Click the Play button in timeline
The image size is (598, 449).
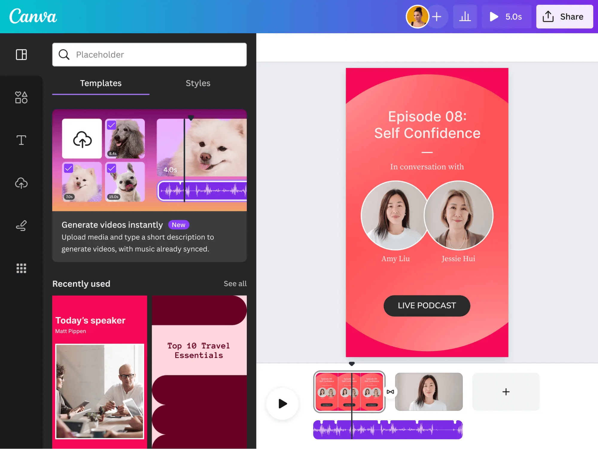coord(282,403)
